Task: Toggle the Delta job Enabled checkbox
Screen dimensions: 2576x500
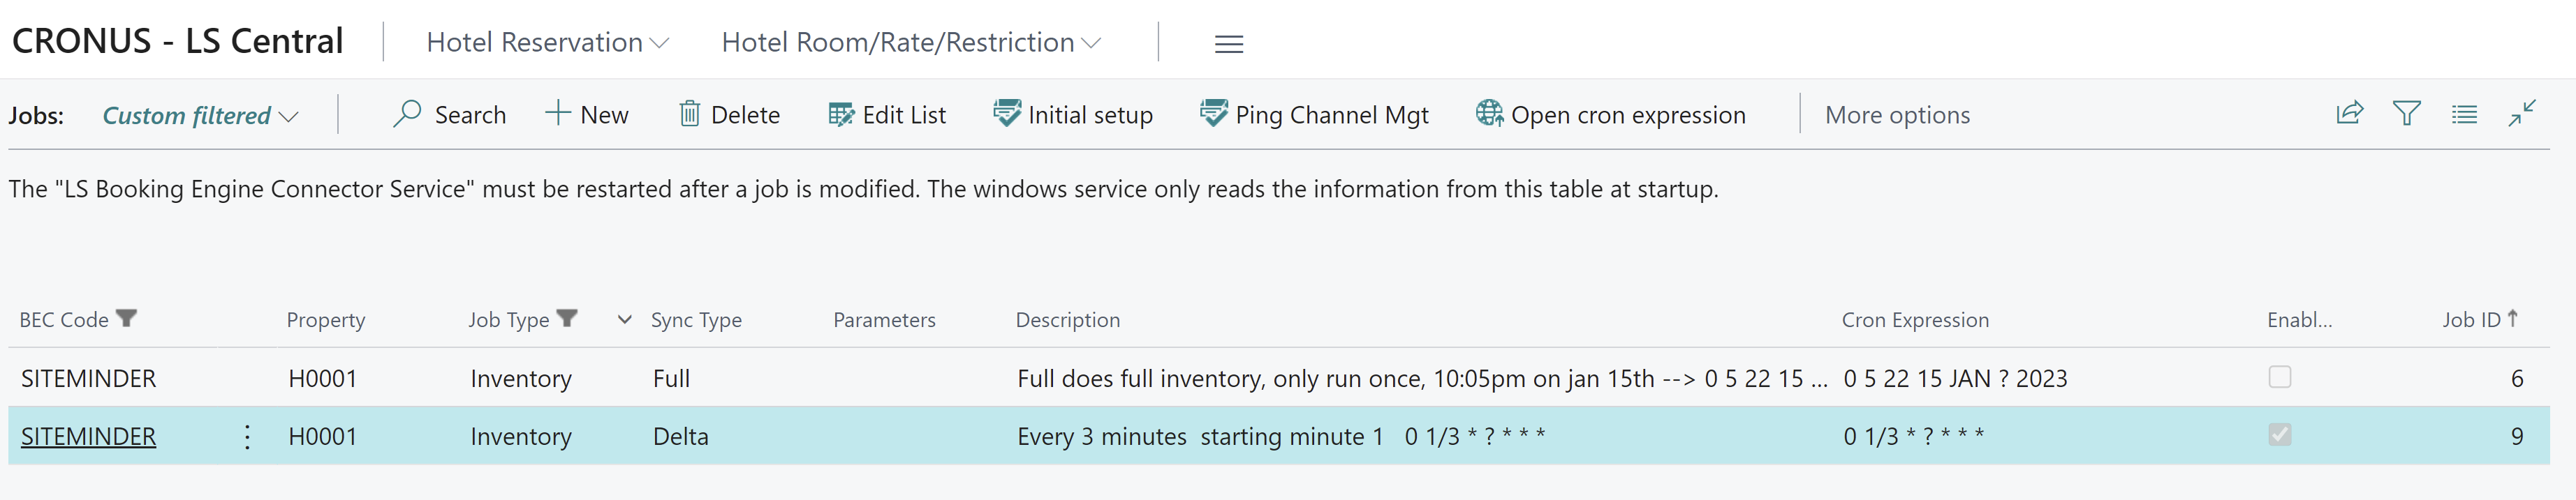Action: 2279,435
